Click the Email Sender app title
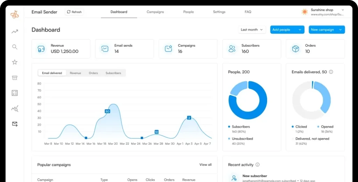 pos(44,12)
